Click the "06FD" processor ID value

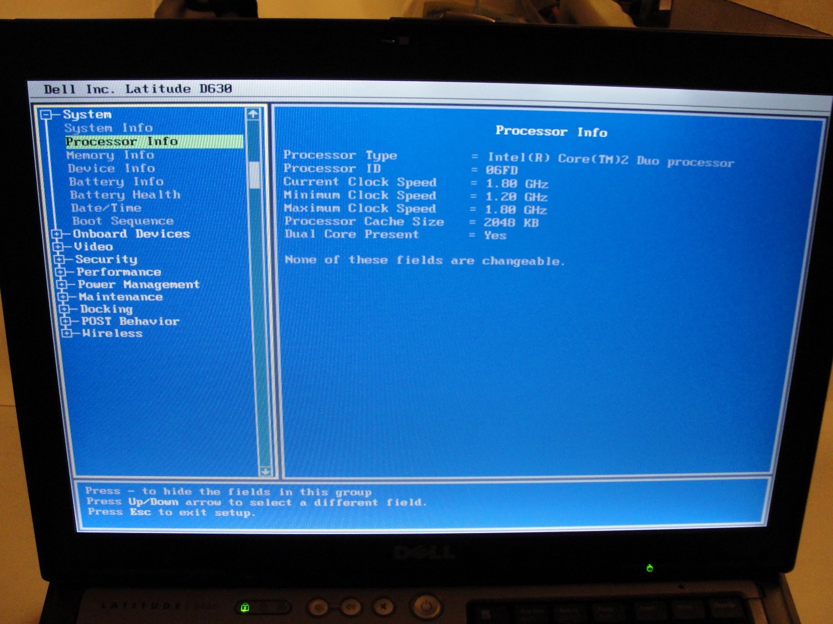[502, 171]
